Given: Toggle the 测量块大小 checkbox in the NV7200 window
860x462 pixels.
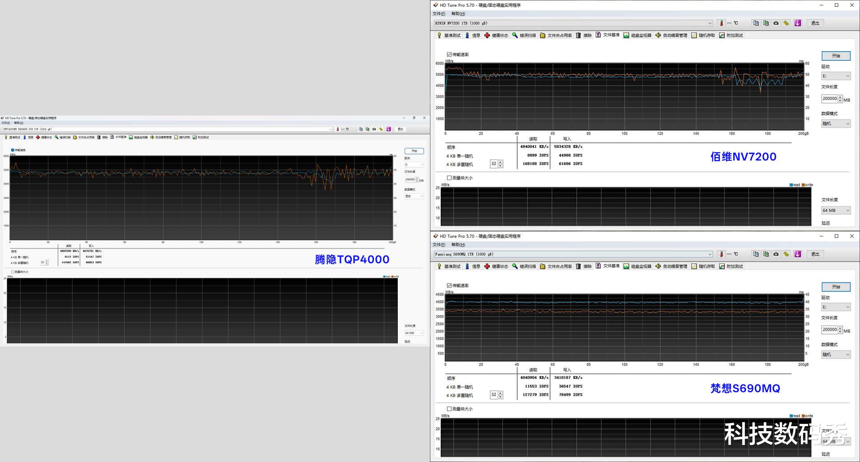Looking at the screenshot, I should (x=449, y=178).
